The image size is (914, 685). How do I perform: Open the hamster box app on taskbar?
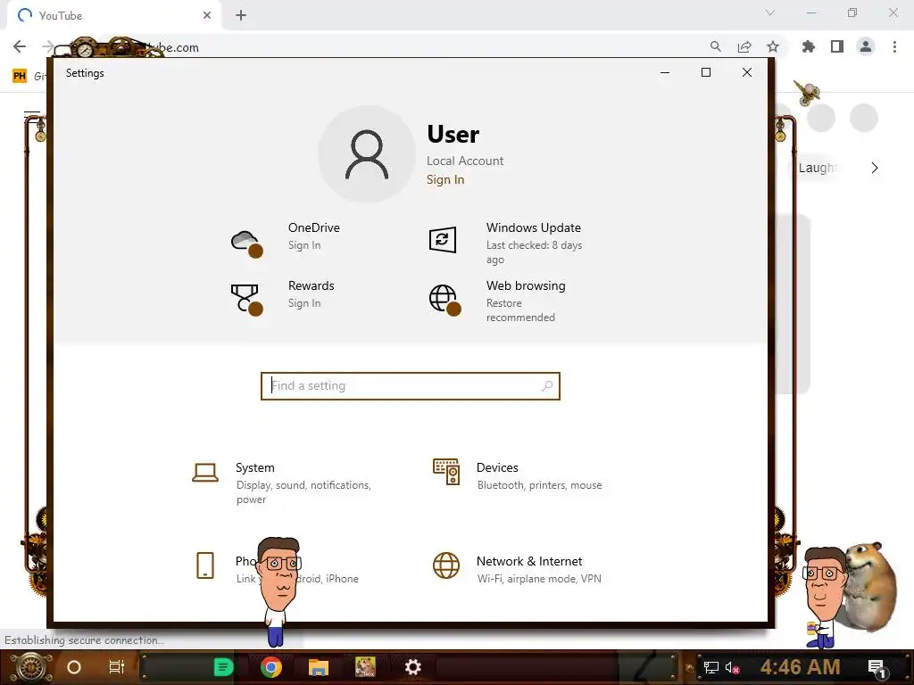[x=365, y=667]
